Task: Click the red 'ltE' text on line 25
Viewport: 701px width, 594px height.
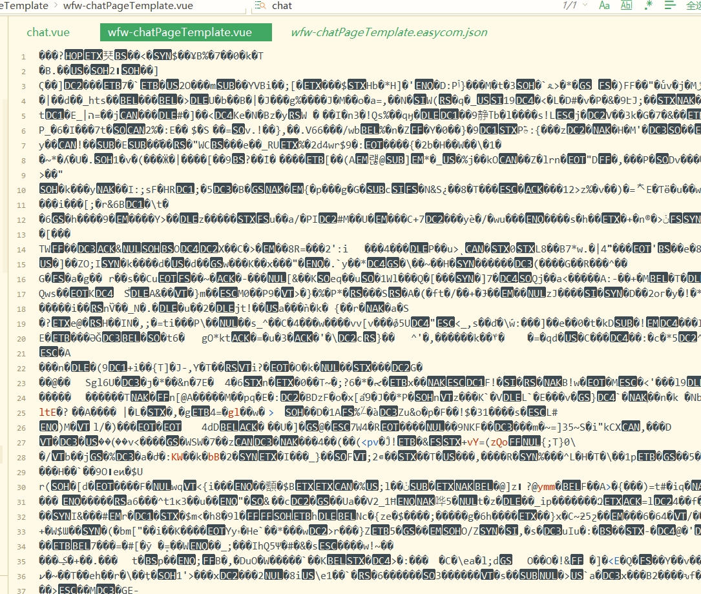Action: [47, 412]
